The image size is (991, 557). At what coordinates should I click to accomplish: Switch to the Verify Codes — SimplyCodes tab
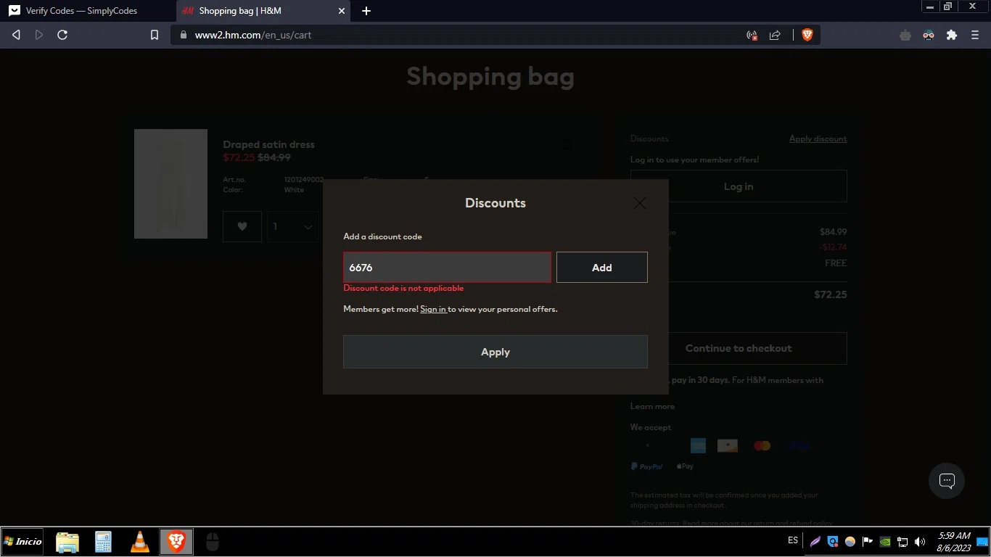pyautogui.click(x=81, y=11)
